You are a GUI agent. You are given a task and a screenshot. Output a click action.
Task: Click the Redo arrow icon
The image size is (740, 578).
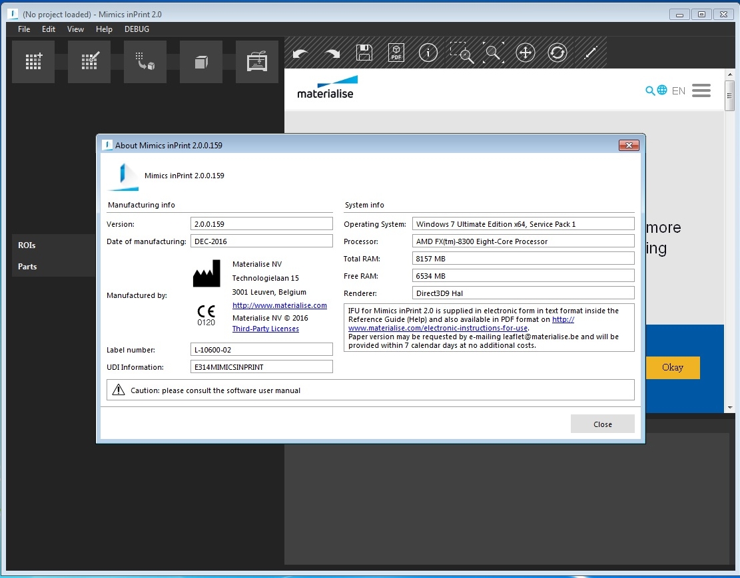(x=332, y=53)
